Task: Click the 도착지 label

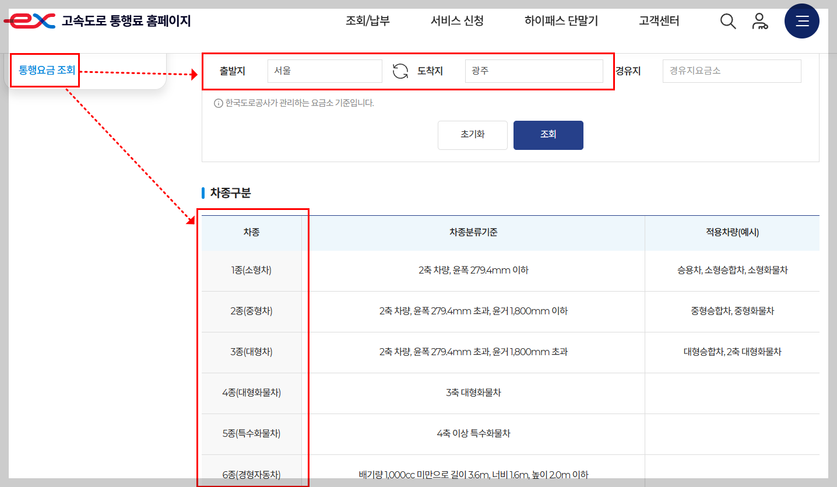Action: (430, 71)
